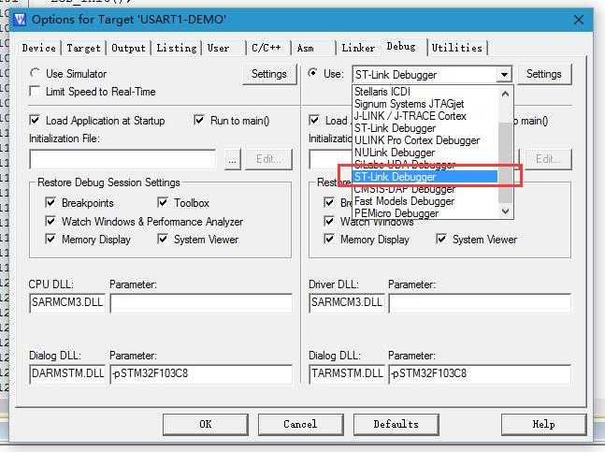Toggle simulator Toolbox checkbox

(163, 202)
